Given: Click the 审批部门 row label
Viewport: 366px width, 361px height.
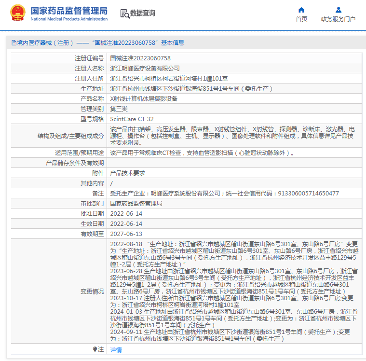Looking at the screenshot, I should point(92,204).
